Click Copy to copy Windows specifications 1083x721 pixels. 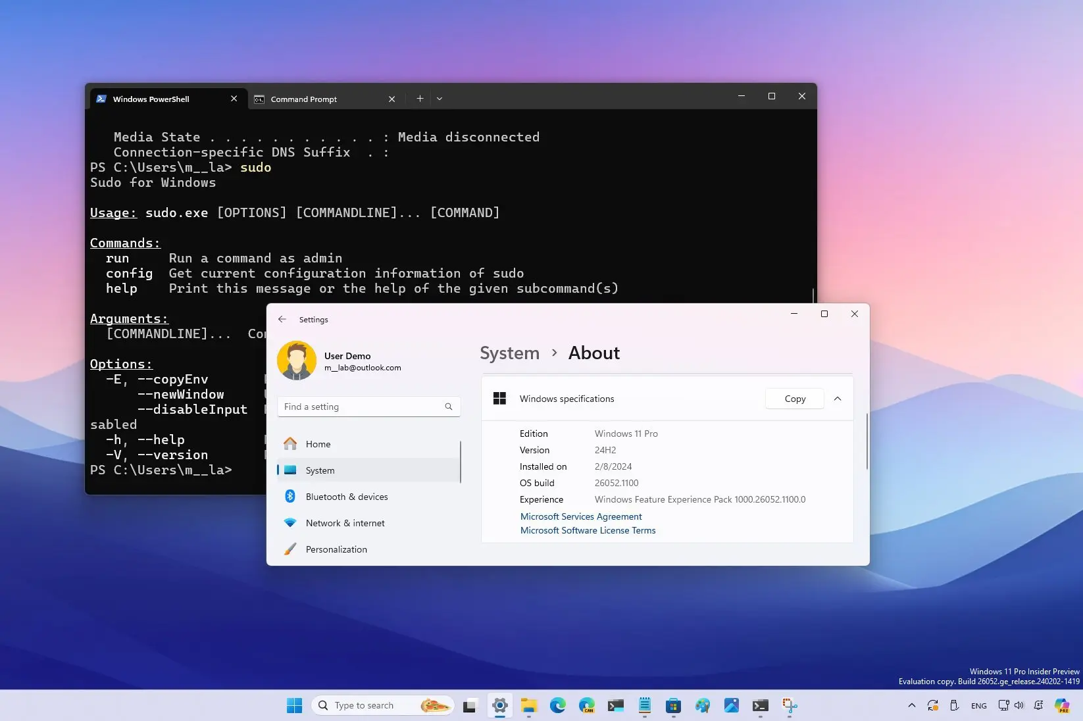(794, 398)
